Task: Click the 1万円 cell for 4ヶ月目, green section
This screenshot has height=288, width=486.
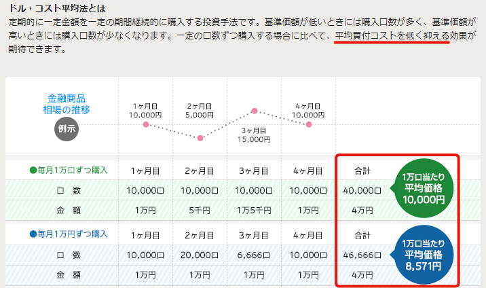Action: (x=308, y=211)
